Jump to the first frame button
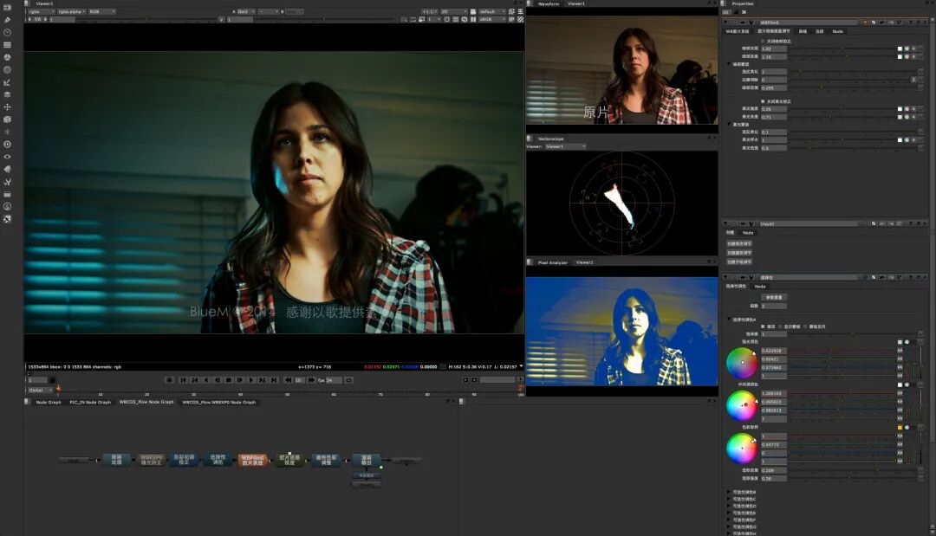936x536 pixels. [x=183, y=379]
